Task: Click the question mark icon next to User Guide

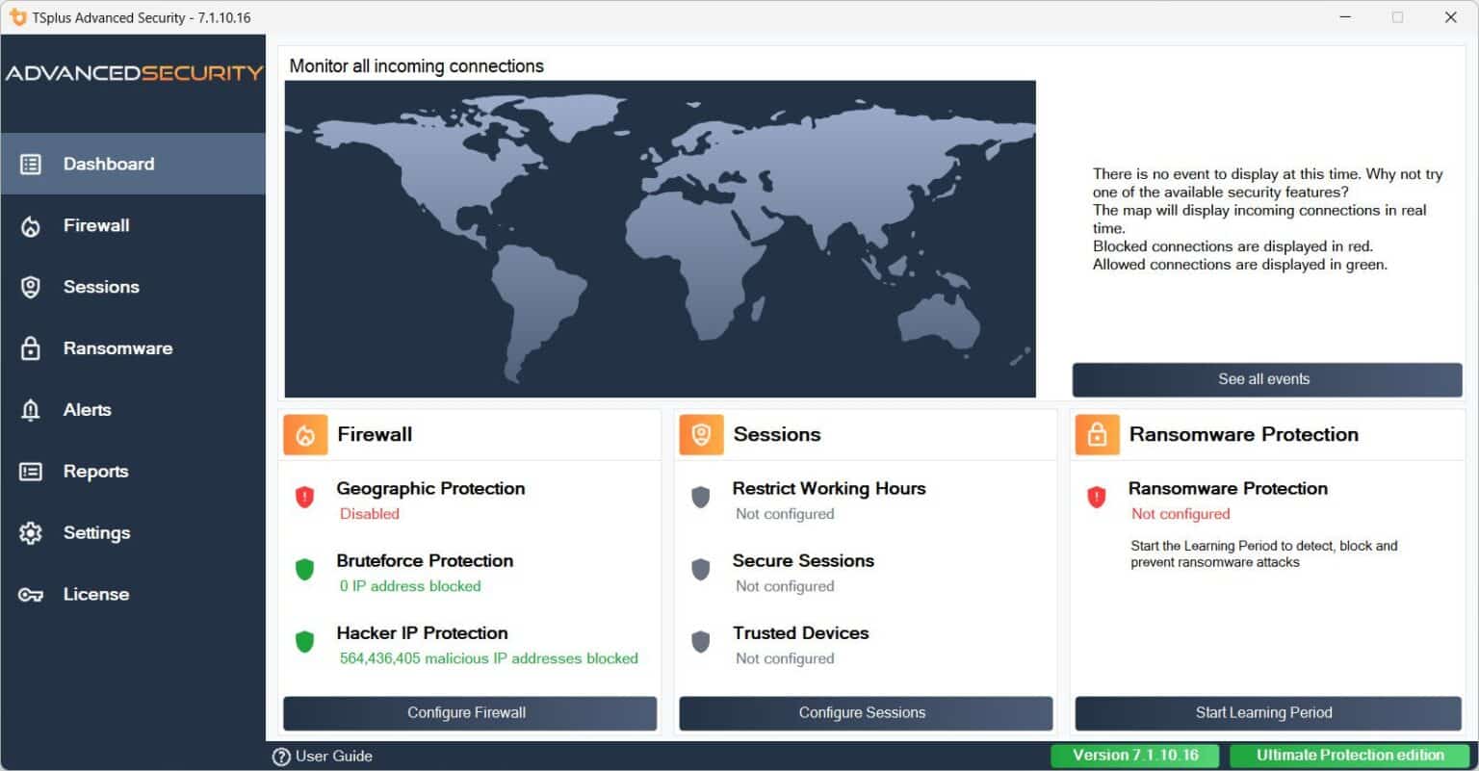Action: click(x=280, y=756)
